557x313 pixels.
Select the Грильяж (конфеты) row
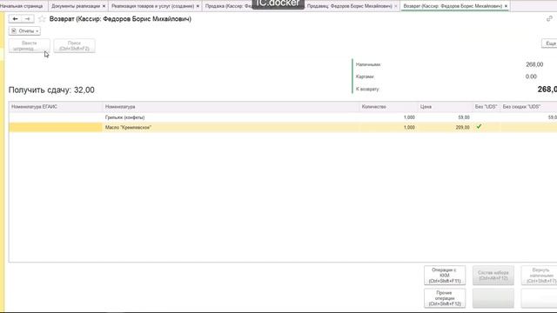point(283,117)
